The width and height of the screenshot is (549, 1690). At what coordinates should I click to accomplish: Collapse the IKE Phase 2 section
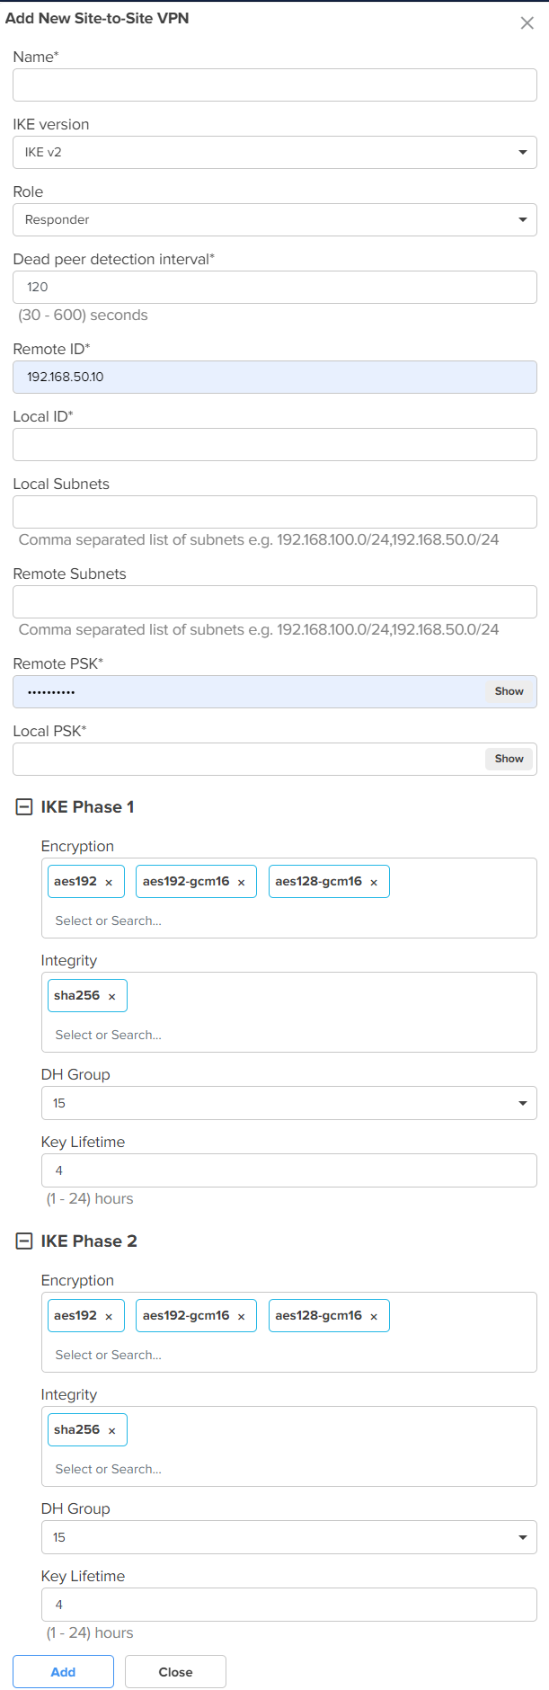click(24, 1241)
